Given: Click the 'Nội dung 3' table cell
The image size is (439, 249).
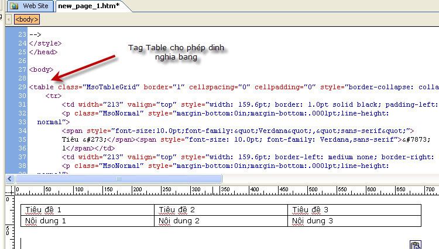Looking at the screenshot, I should point(355,221).
